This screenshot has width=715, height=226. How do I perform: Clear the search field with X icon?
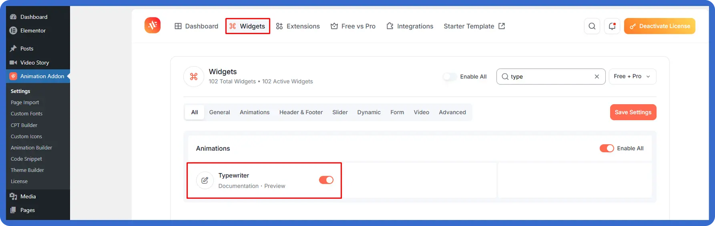click(x=597, y=77)
